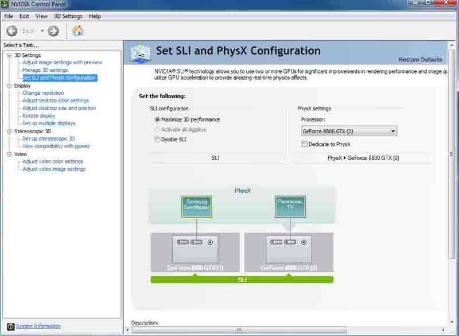Image resolution: width=459 pixels, height=336 pixels.
Task: Collapse the Stereoscopic 3D tree node
Action: (9, 132)
